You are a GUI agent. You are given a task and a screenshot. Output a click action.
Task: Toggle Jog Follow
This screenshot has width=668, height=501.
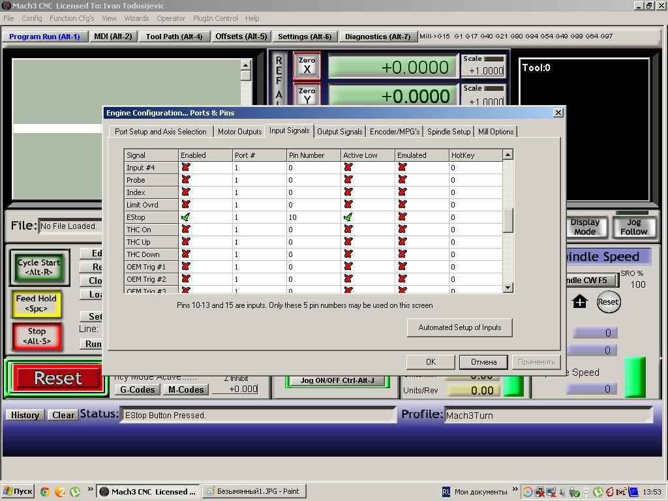coord(633,226)
